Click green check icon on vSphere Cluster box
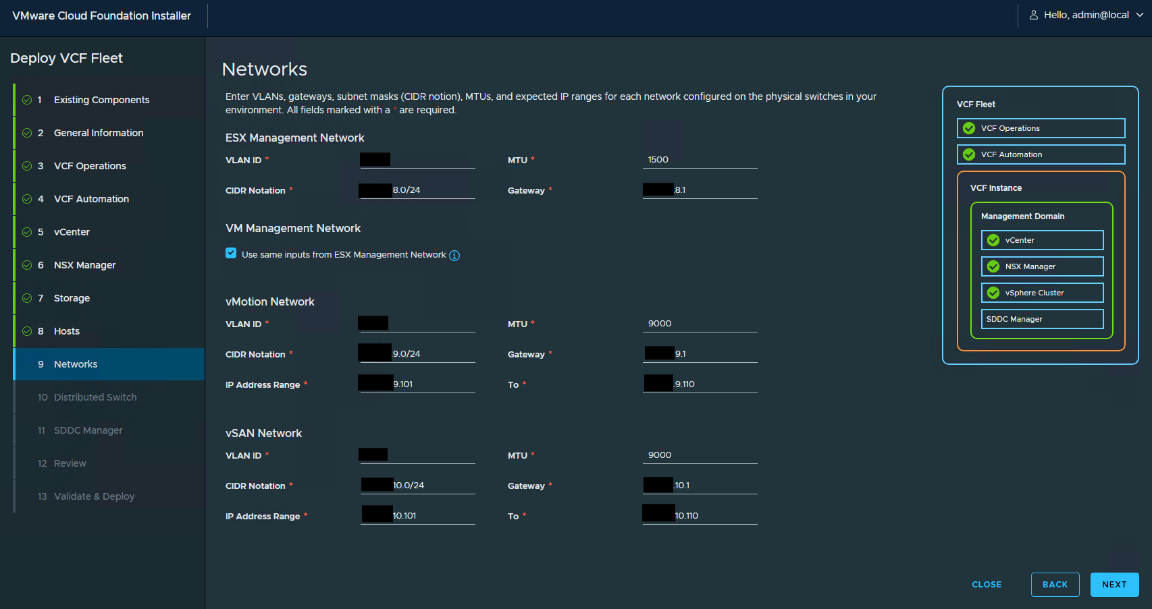The width and height of the screenshot is (1152, 609). click(993, 293)
